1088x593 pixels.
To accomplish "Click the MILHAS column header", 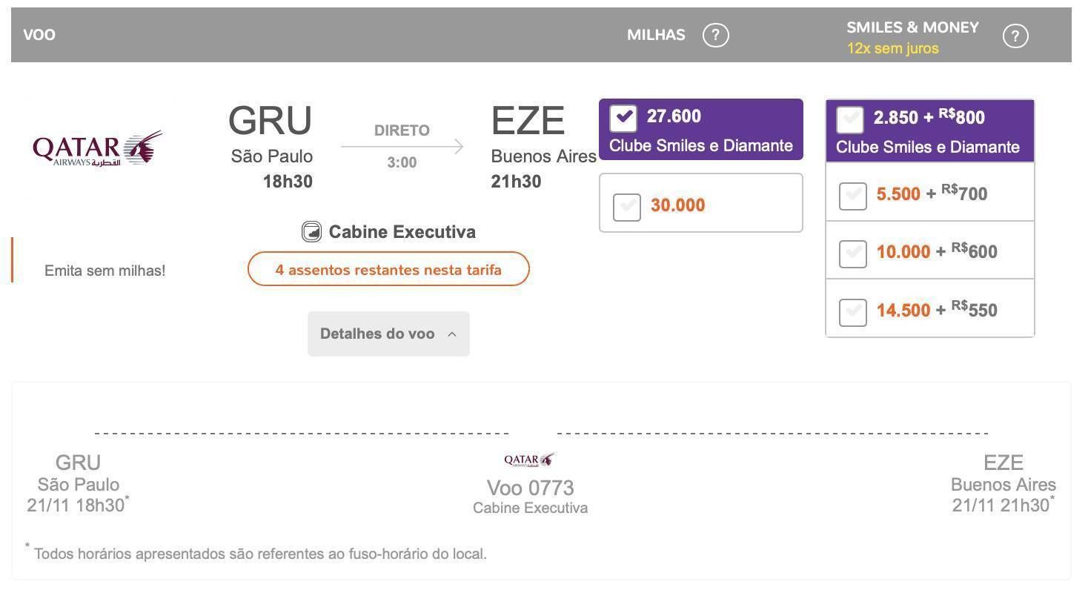I will 656,35.
